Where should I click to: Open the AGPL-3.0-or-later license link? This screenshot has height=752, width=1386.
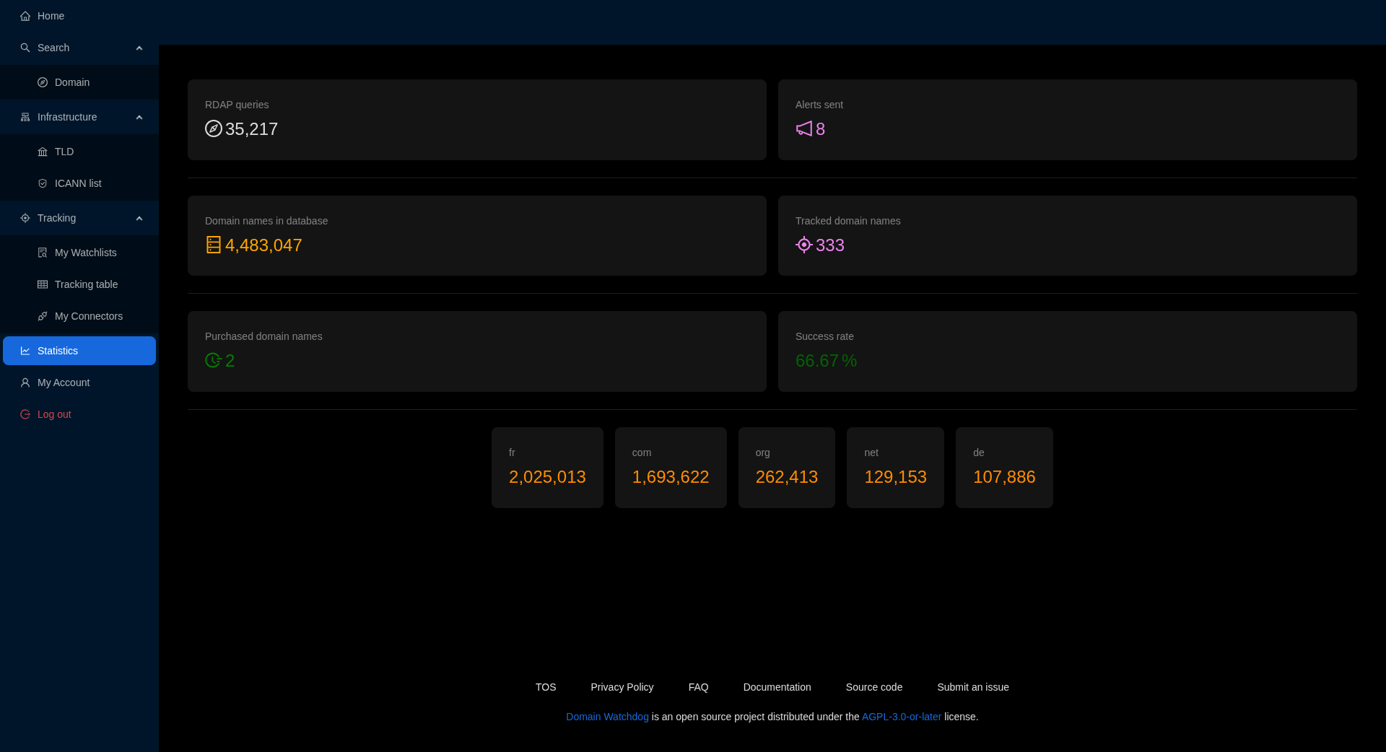coord(901,717)
